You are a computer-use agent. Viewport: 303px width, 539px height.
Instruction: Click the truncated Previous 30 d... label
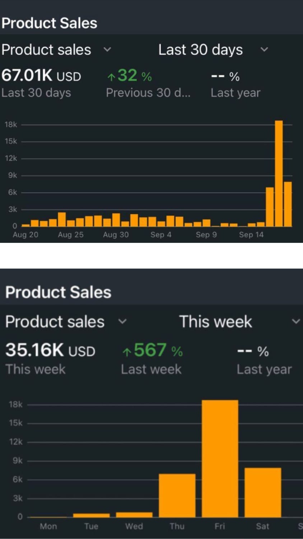coord(148,93)
